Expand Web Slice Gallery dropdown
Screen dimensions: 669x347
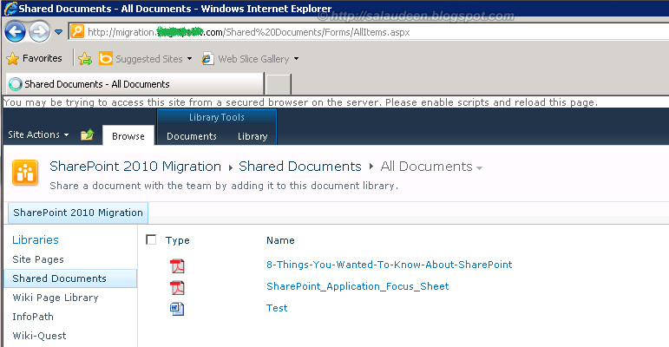pyautogui.click(x=296, y=59)
